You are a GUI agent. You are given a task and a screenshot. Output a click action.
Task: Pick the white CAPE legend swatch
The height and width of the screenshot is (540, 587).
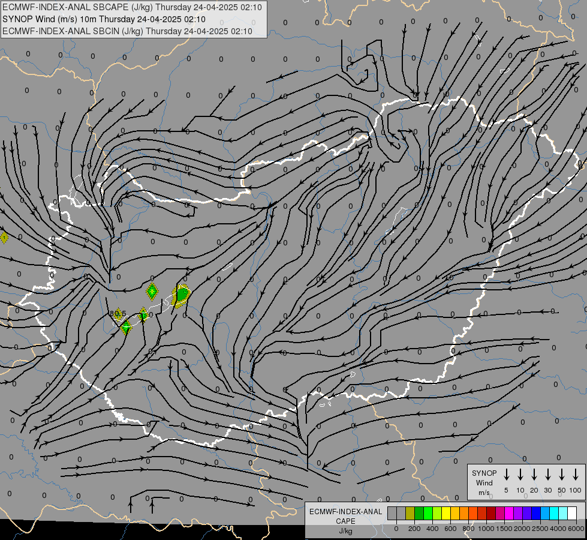click(572, 513)
